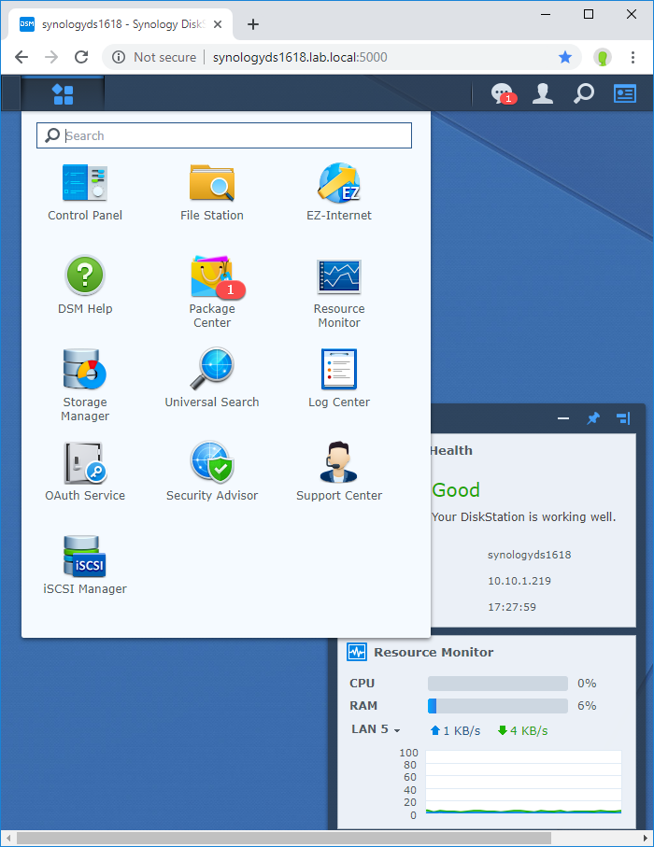Screen dimensions: 654x847
Task: Click the browser address bar URL
Action: pos(300,57)
